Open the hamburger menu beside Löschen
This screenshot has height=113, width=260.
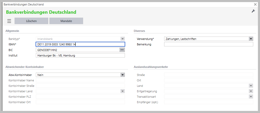(x=9, y=21)
